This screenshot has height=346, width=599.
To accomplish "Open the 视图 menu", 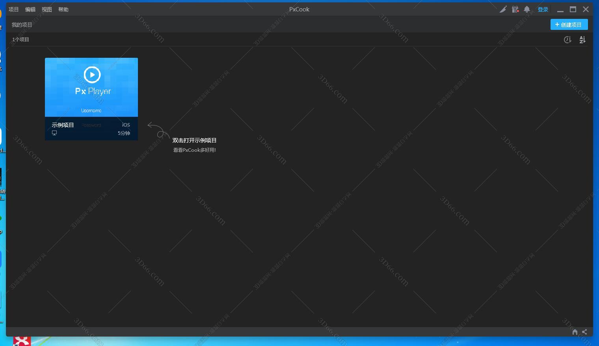I will click(47, 9).
